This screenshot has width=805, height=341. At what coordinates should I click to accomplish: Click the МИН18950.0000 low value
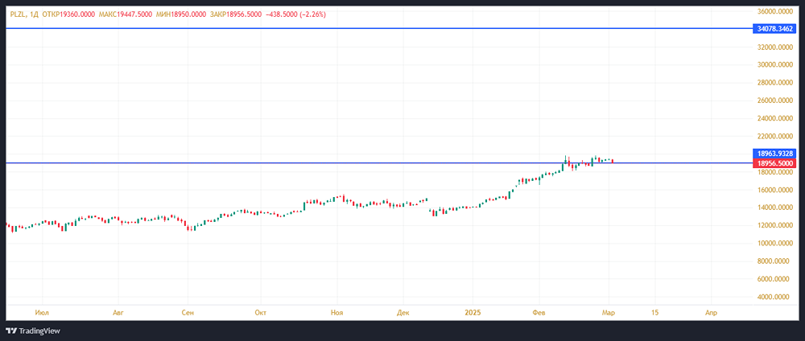181,14
